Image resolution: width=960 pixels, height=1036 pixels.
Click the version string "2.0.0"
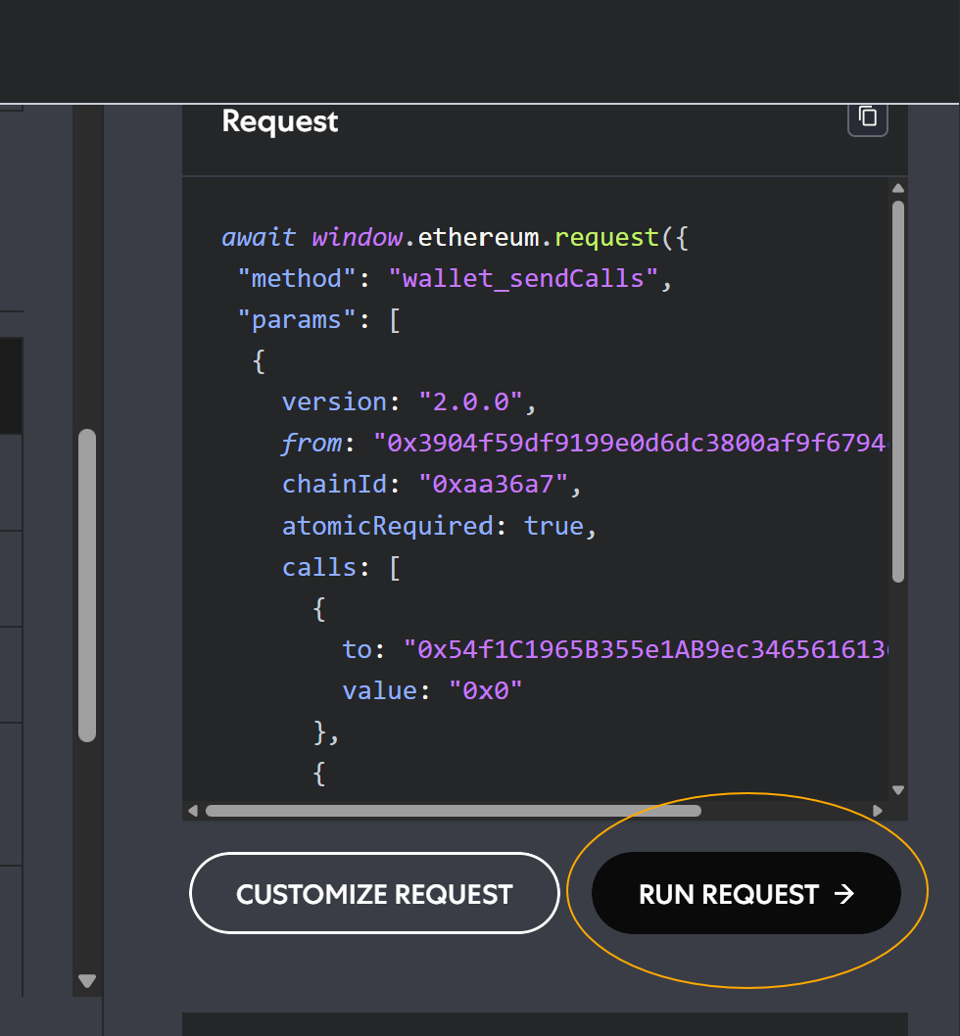point(471,401)
